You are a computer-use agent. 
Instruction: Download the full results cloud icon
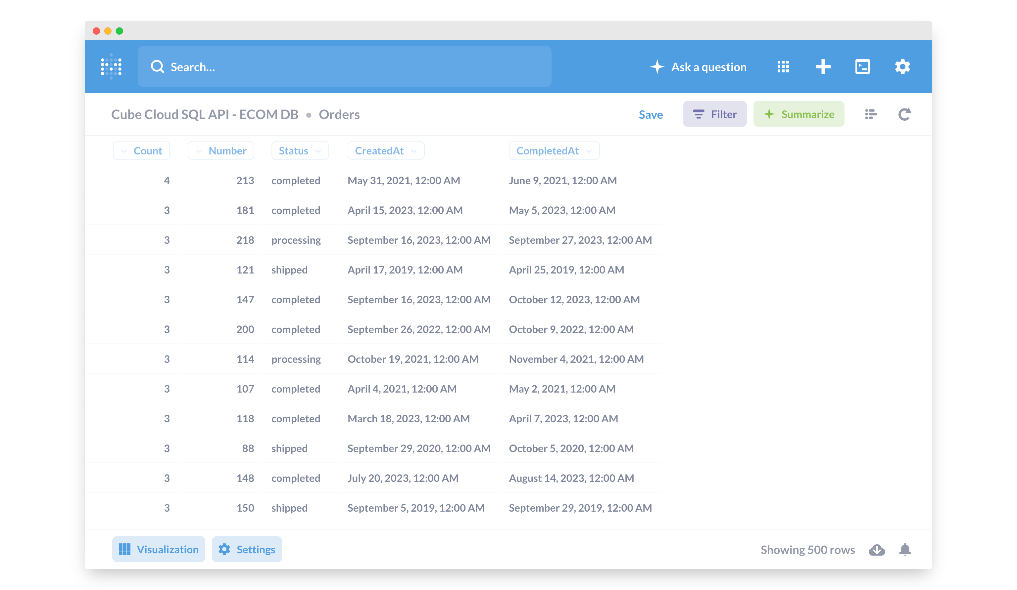[877, 550]
